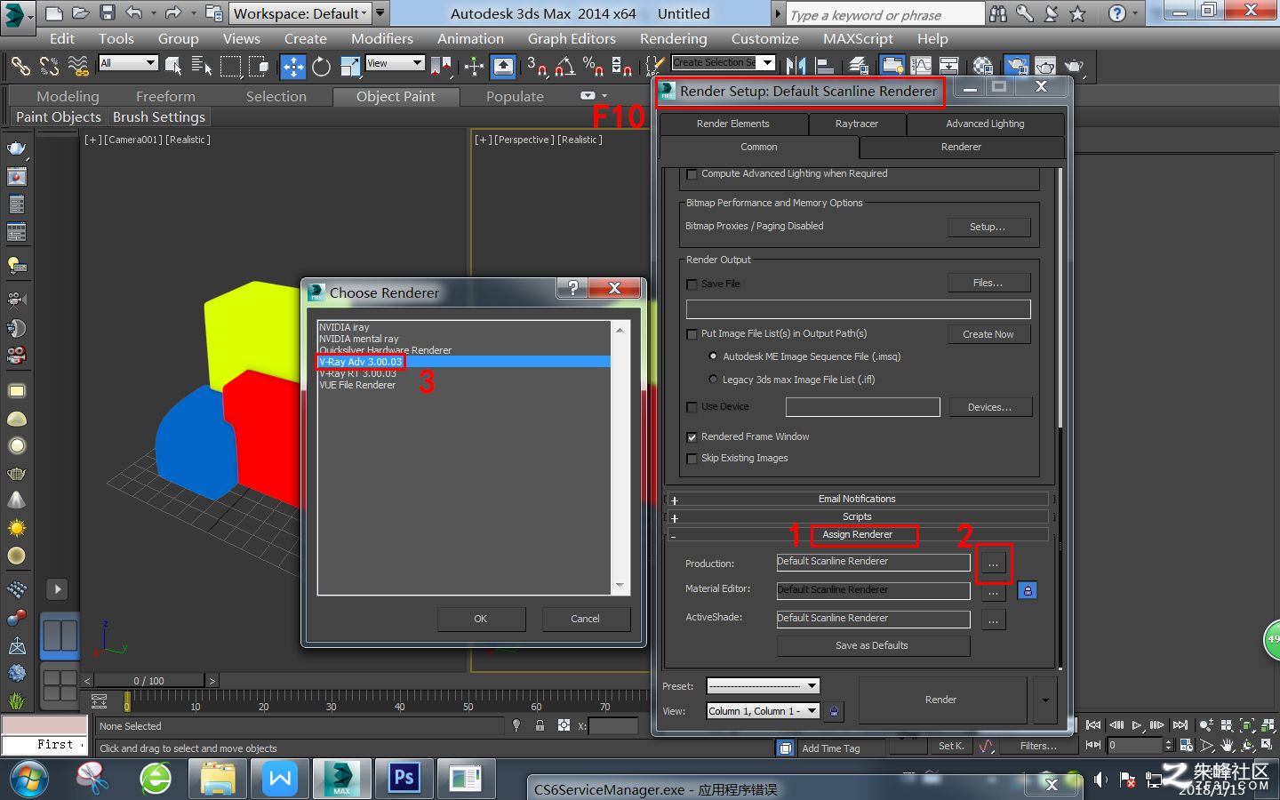
Task: Click the Unlink Selection icon
Action: click(49, 66)
